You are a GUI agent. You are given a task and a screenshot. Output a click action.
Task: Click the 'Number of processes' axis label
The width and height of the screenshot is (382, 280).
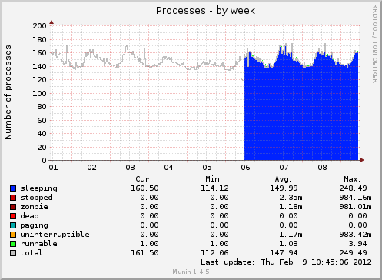[8, 92]
